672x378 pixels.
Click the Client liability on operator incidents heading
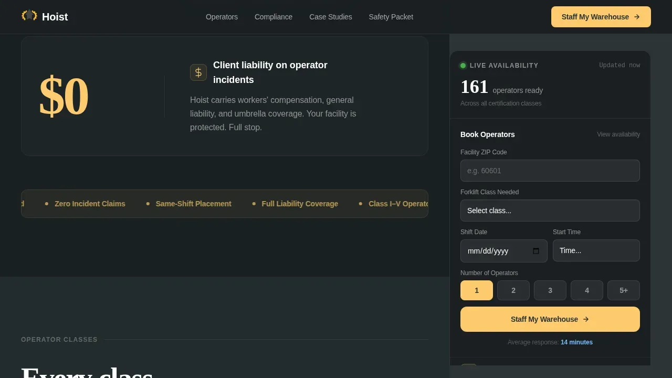pyautogui.click(x=270, y=72)
